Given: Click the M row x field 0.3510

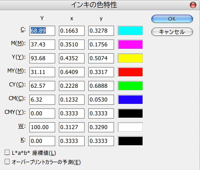Looking at the screenshot, I should pos(72,45).
